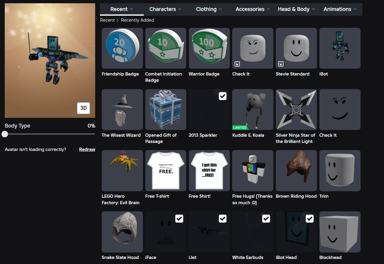Pick the iBot character tile in the grid

[340, 48]
